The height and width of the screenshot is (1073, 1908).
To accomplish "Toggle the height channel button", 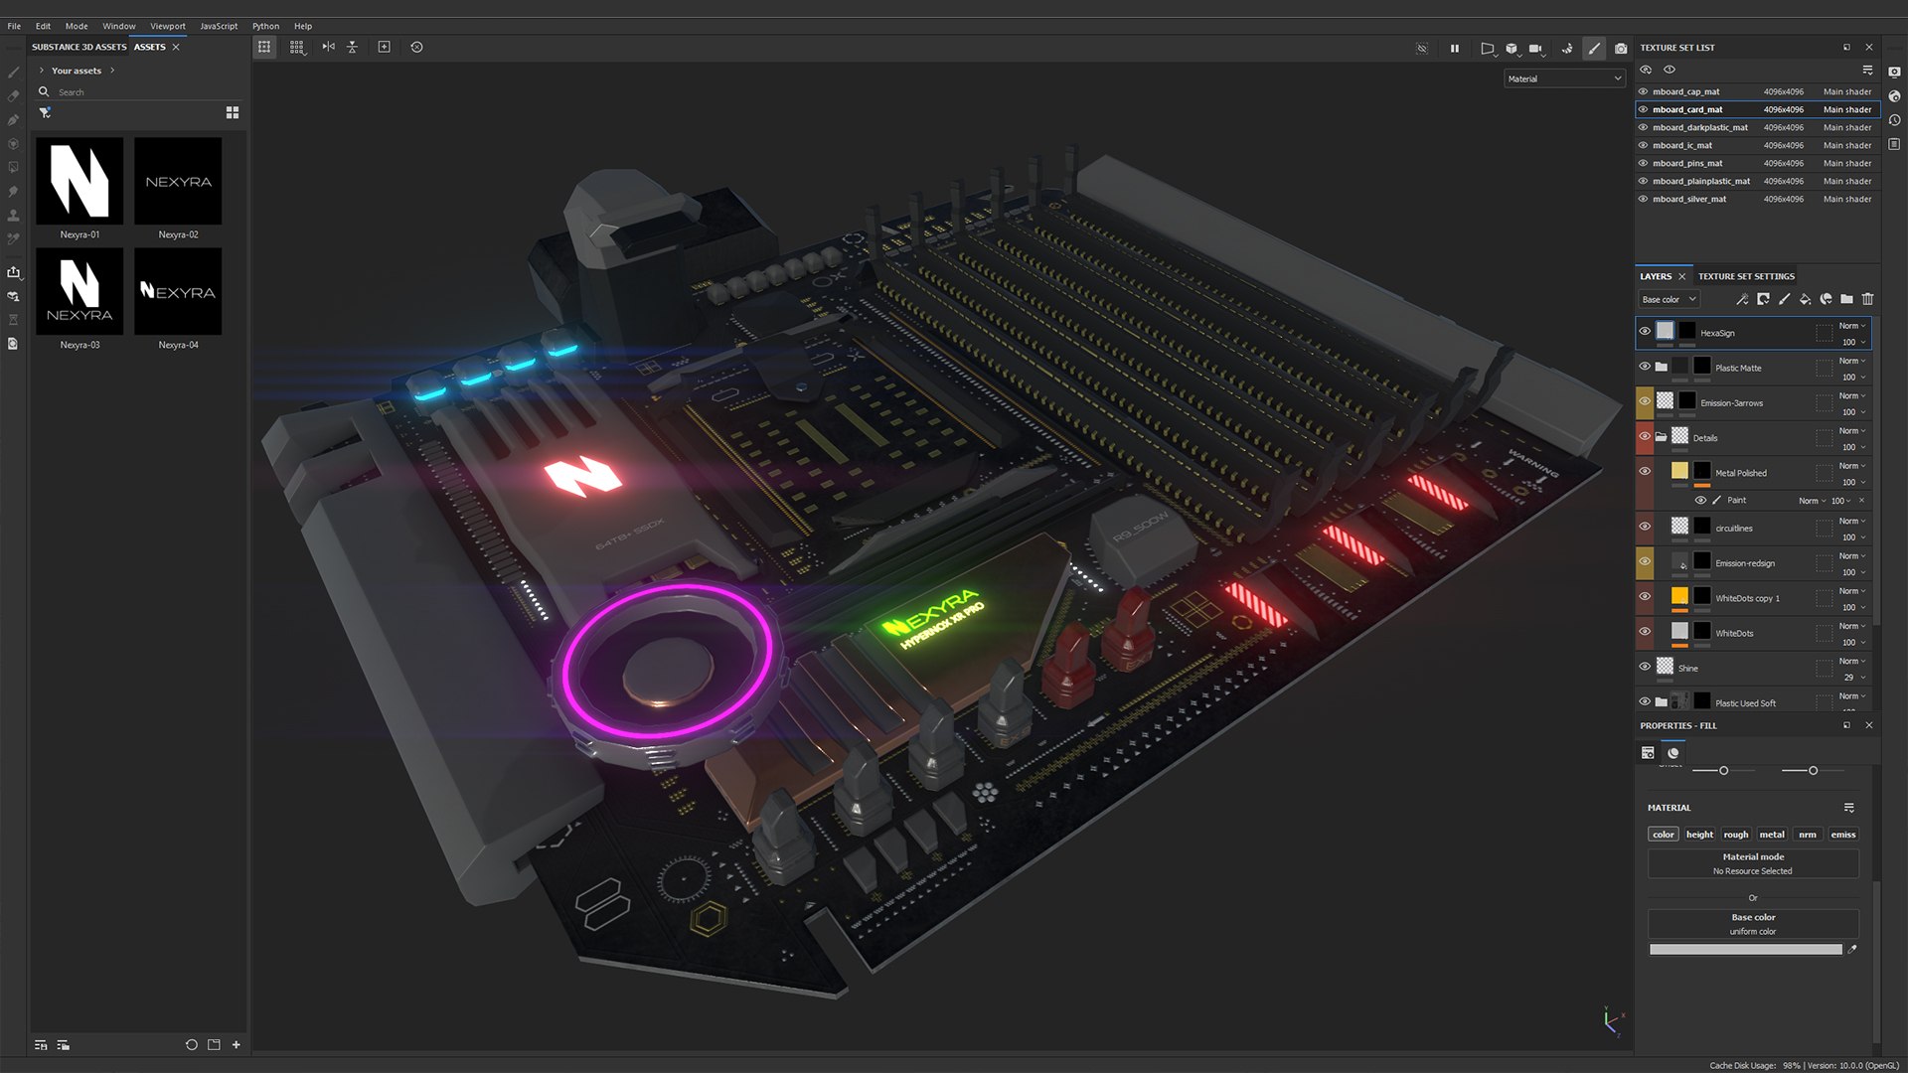I will click(x=1699, y=835).
